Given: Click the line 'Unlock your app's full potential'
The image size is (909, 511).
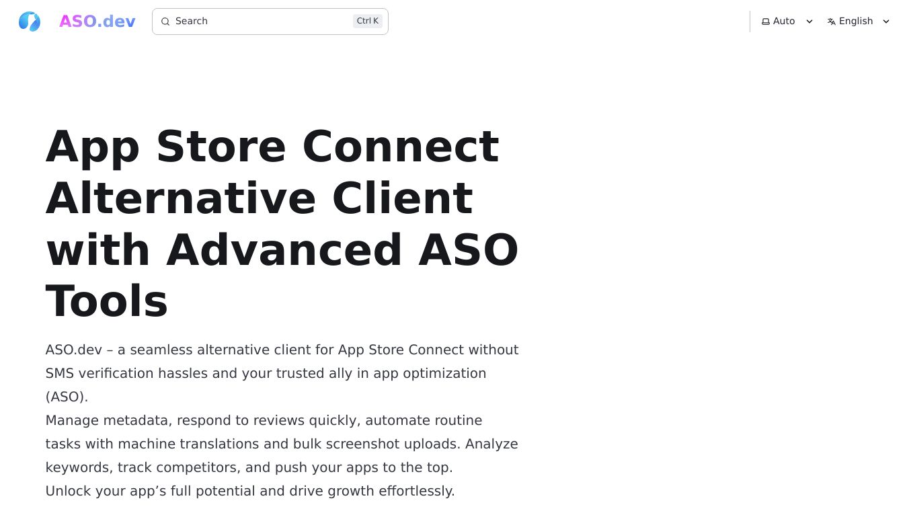Looking at the screenshot, I should (250, 491).
